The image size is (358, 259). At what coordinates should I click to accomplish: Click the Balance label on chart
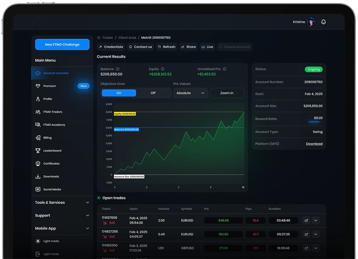coord(127,129)
